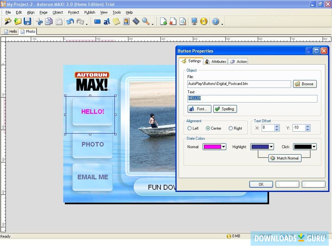Open the Highlight state color dropdown
Viewport: 332px width, 249px height.
271,147
